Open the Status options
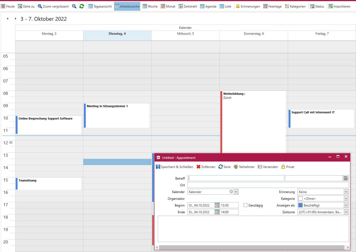This screenshot has width=356, height=252. click(x=317, y=6)
